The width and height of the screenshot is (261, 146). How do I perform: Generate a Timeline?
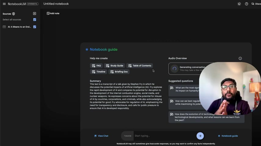98,72
